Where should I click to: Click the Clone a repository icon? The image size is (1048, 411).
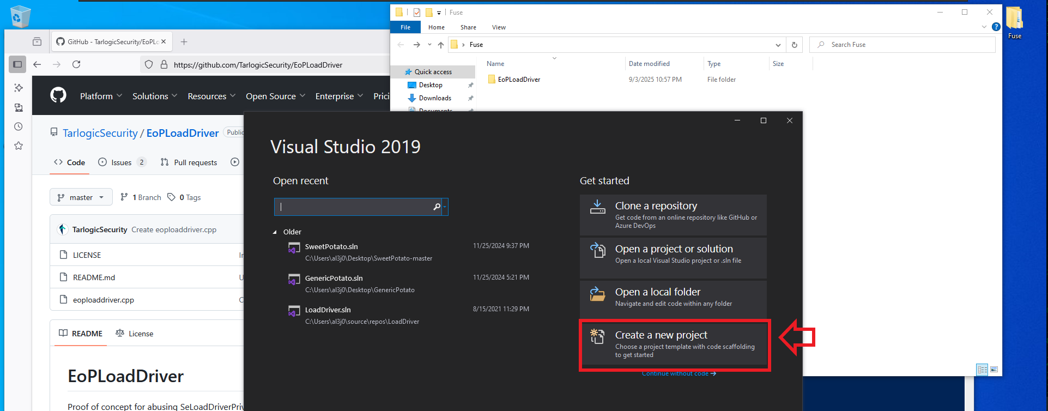click(597, 207)
